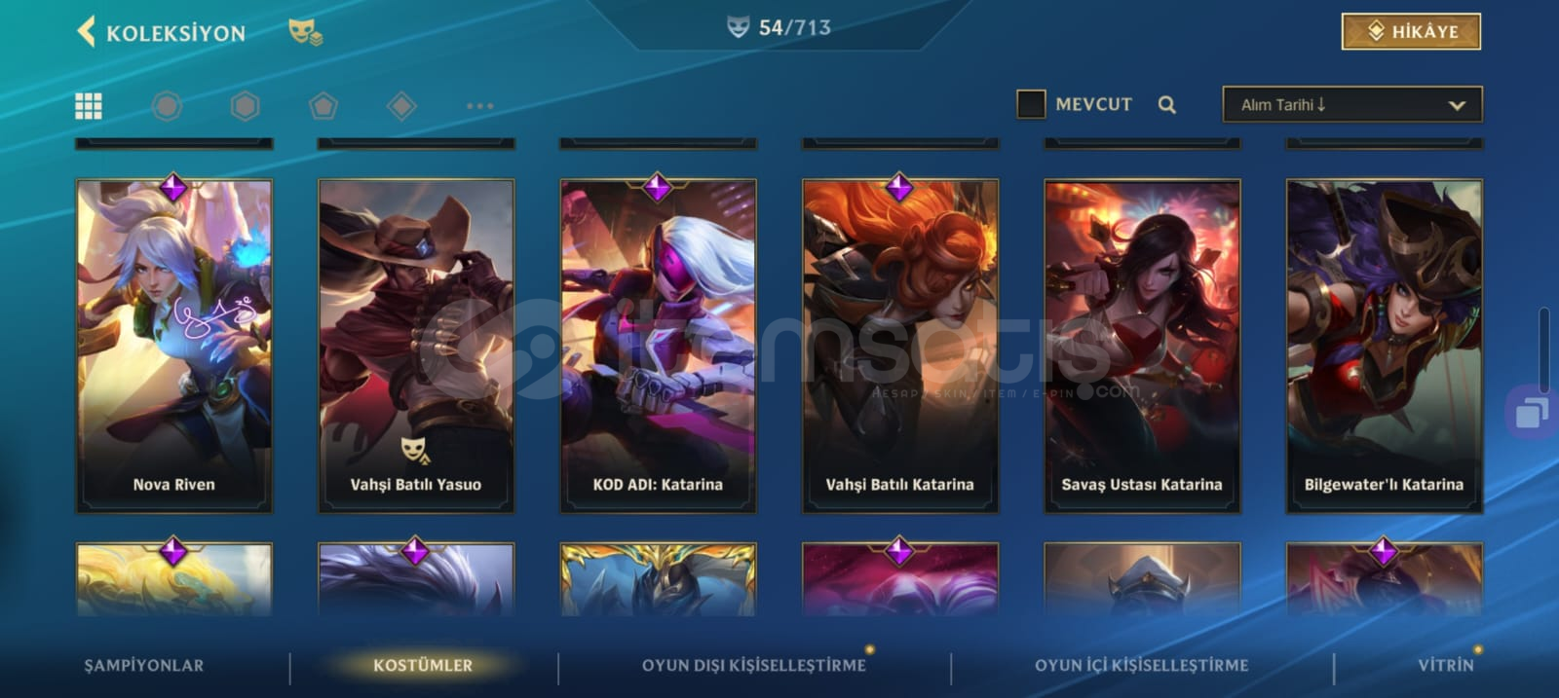Select the pentagon rarity filter icon
This screenshot has height=698, width=1559.
click(x=323, y=105)
